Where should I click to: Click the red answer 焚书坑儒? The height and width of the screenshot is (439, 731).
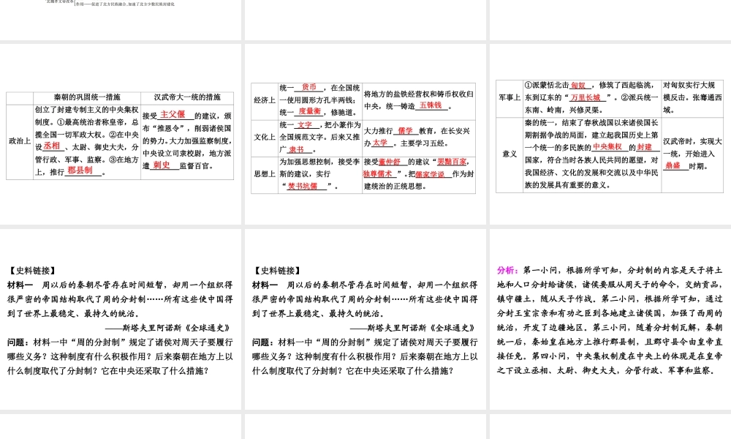coord(302,186)
